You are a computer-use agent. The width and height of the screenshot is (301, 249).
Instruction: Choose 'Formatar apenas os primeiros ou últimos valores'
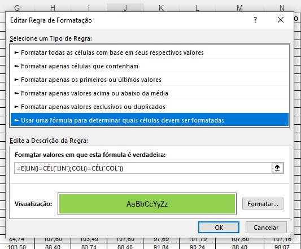pos(150,80)
